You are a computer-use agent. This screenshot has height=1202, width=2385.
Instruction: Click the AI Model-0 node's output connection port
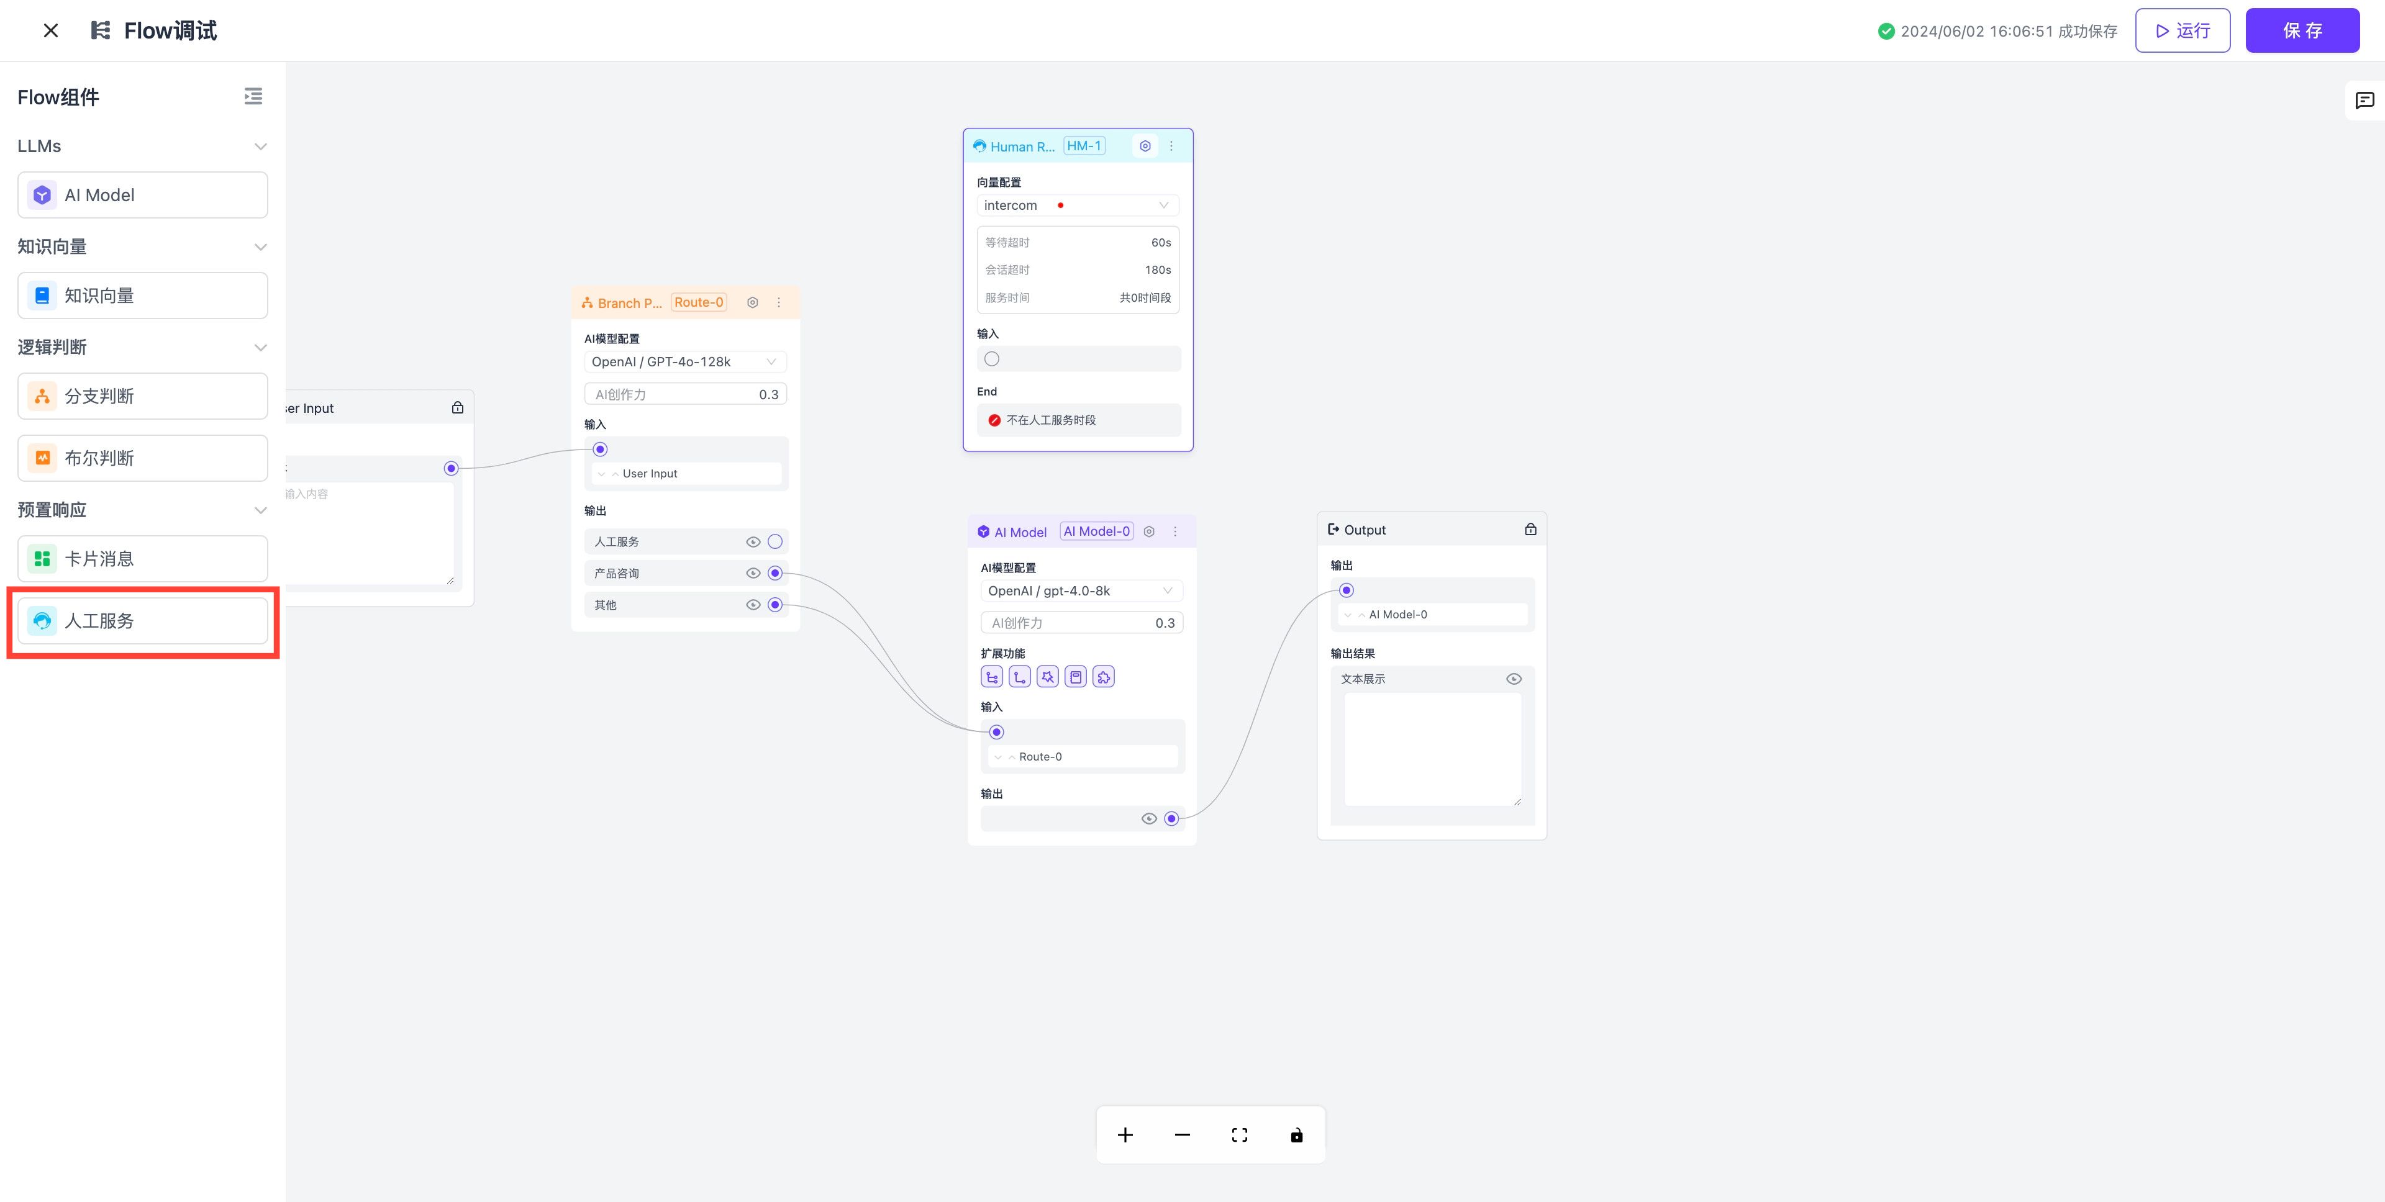1171,819
